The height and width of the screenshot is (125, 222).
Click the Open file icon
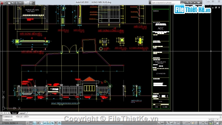(x=13, y=3)
